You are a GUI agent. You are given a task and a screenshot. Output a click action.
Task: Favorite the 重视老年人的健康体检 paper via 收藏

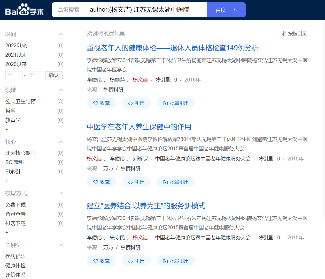(101, 103)
